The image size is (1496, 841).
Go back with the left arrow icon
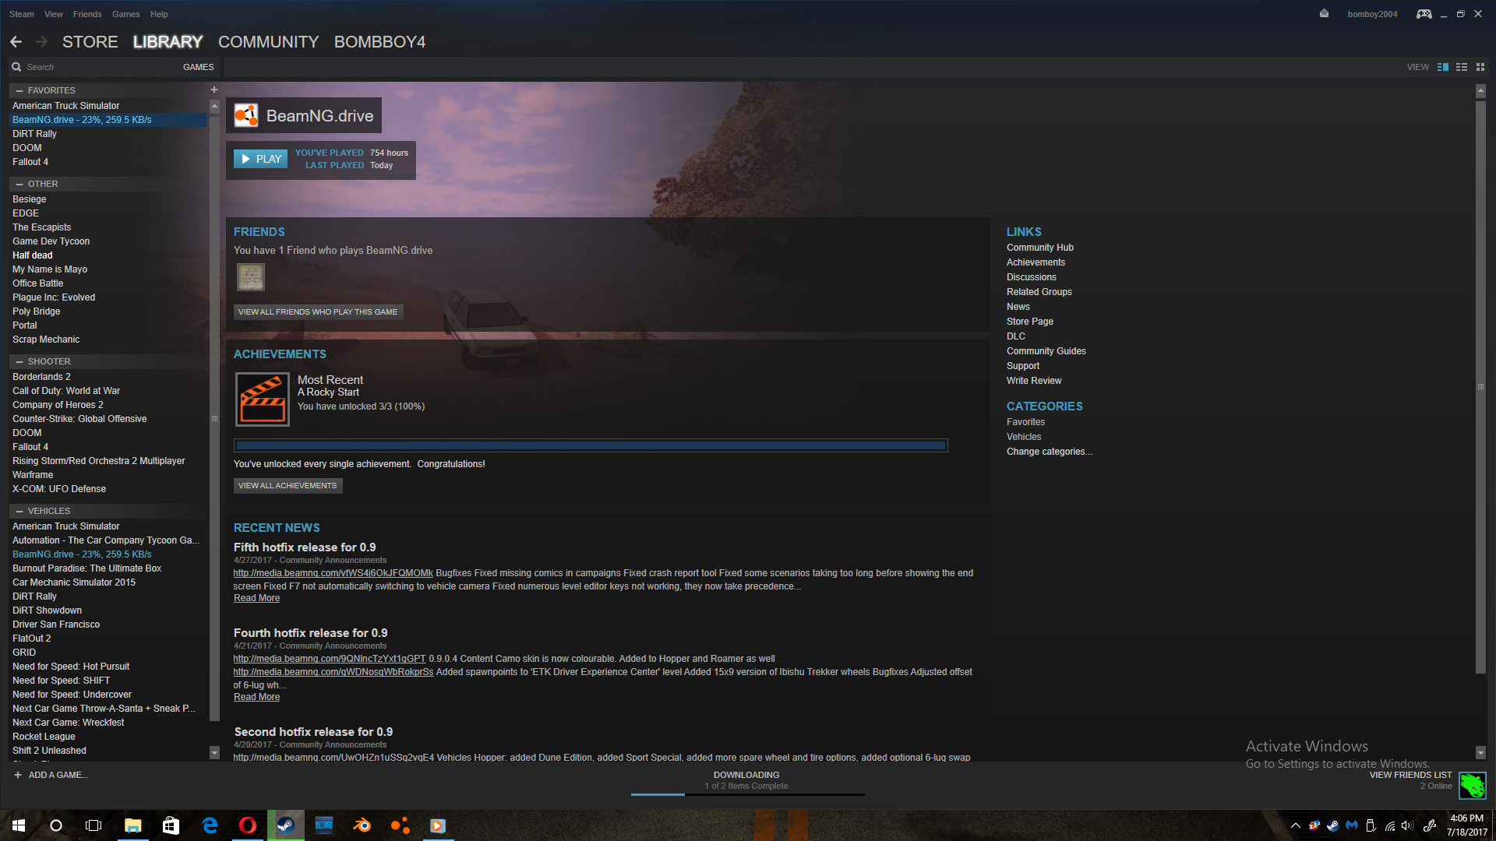(16, 42)
